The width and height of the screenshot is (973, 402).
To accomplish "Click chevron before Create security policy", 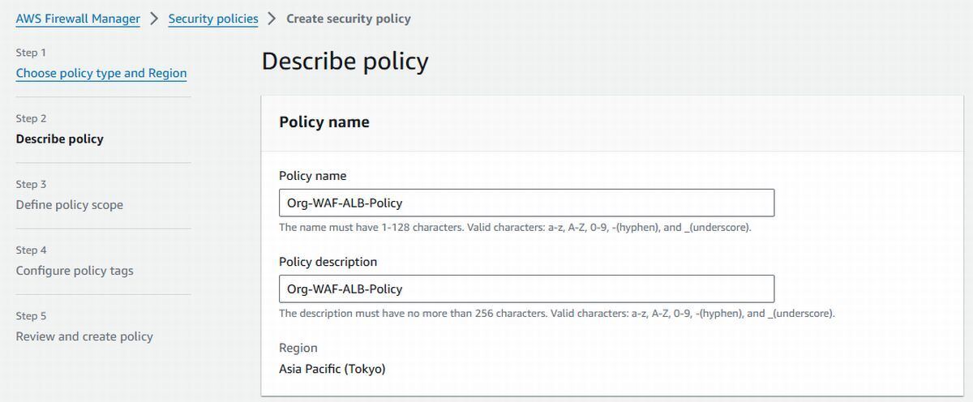I will [272, 19].
